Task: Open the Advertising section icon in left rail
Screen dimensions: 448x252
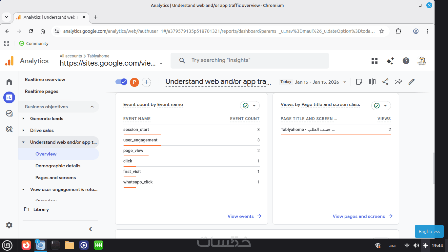Action: point(9,129)
